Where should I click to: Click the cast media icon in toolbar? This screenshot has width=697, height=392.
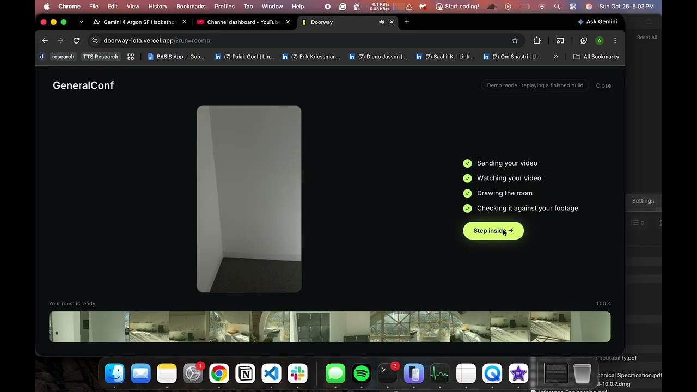tap(560, 40)
